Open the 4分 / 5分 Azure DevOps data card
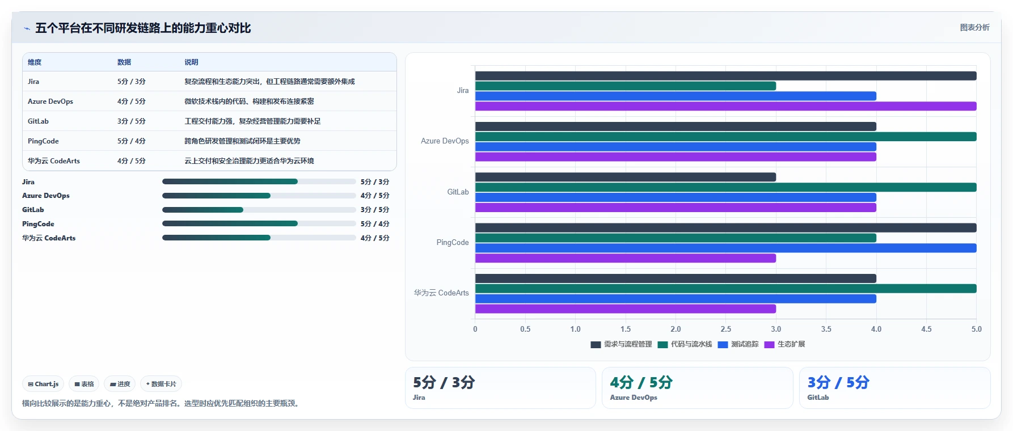 (697, 388)
